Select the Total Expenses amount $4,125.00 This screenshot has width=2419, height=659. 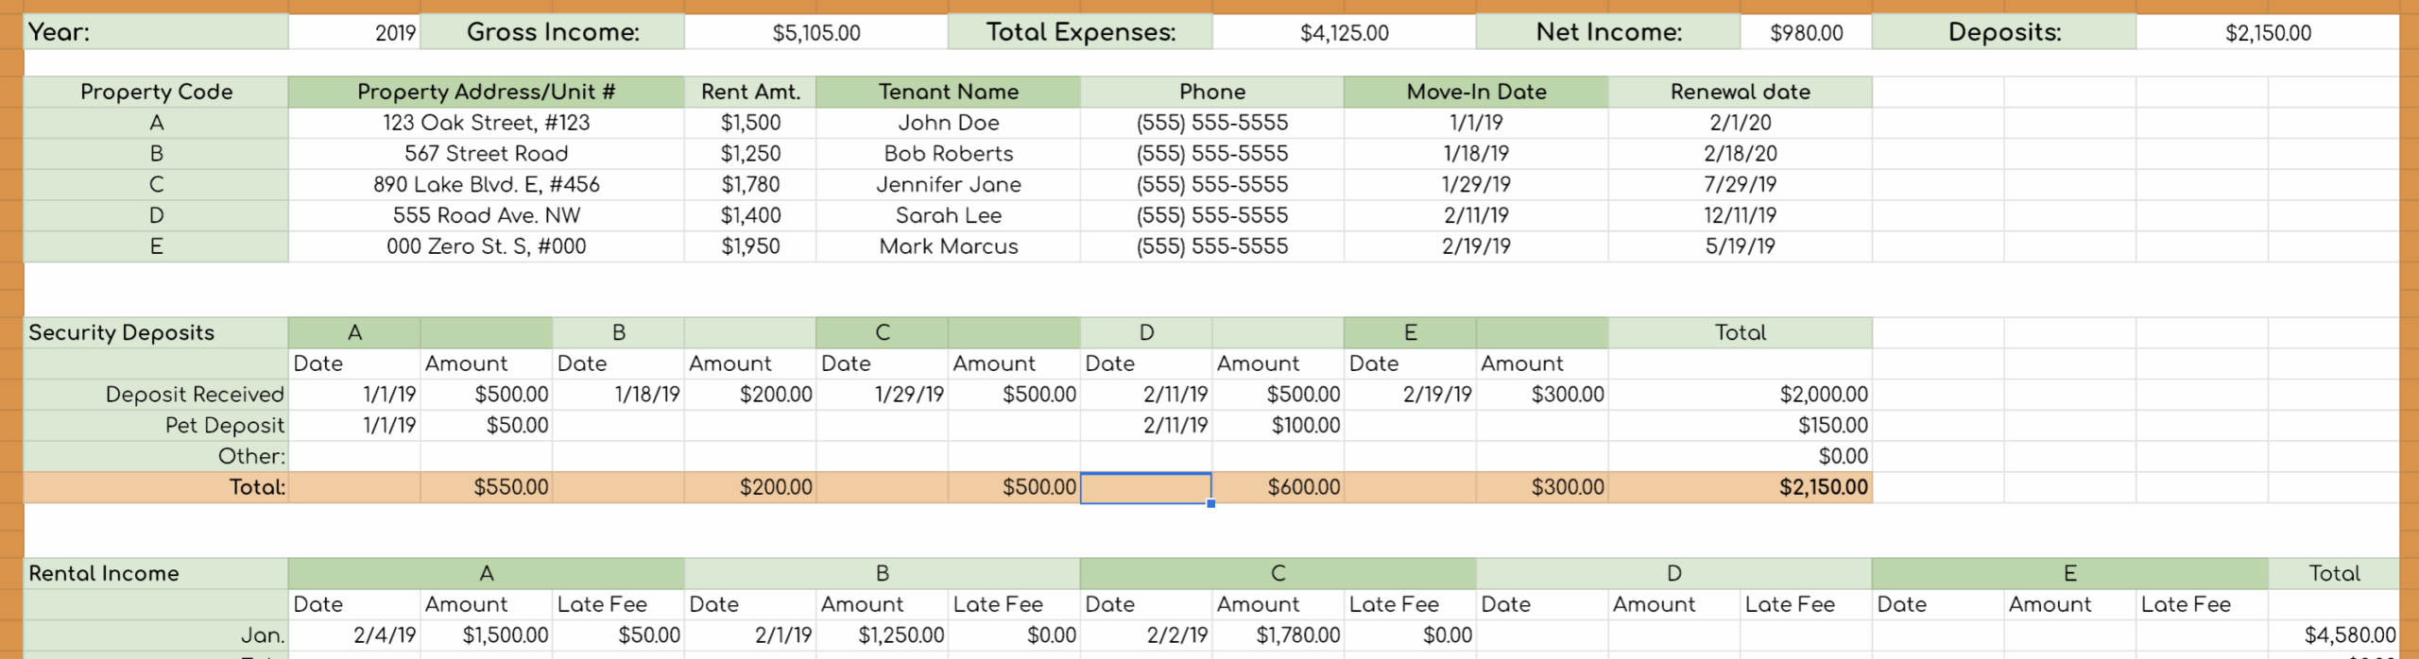click(1344, 33)
